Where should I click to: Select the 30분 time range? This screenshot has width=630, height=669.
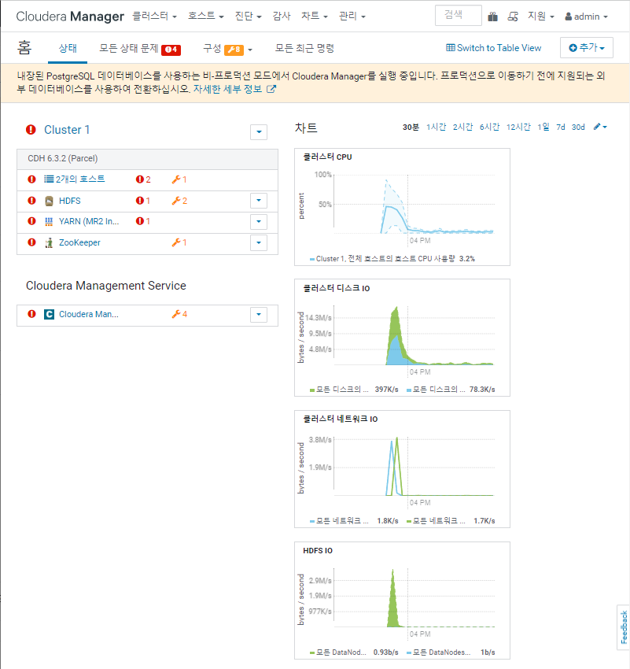pos(411,128)
